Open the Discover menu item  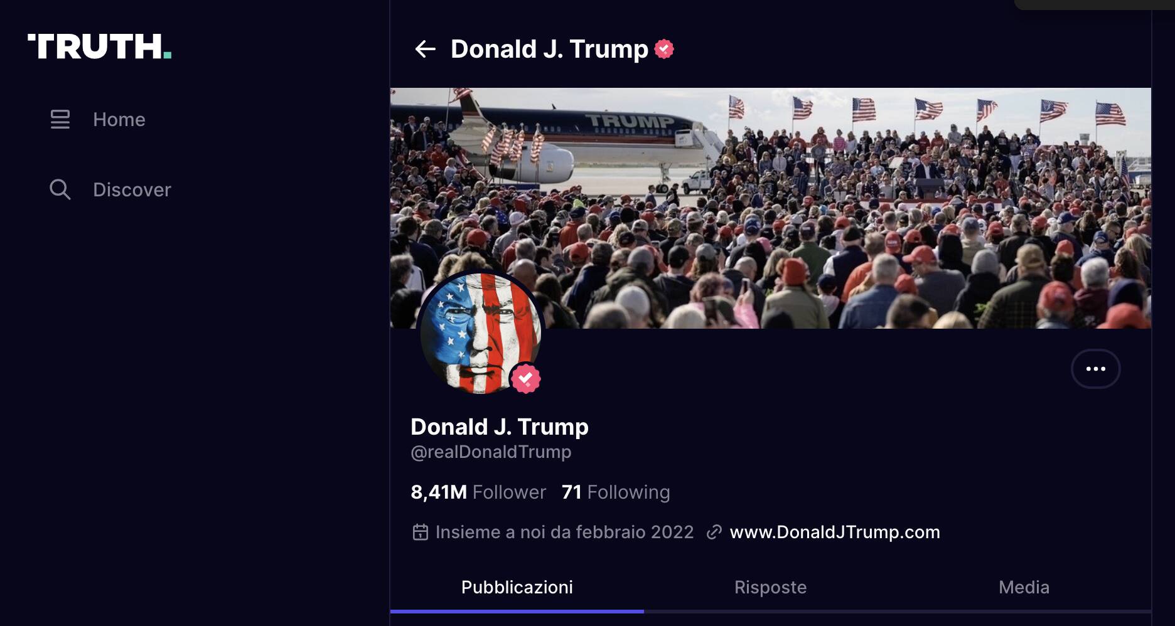coord(132,189)
